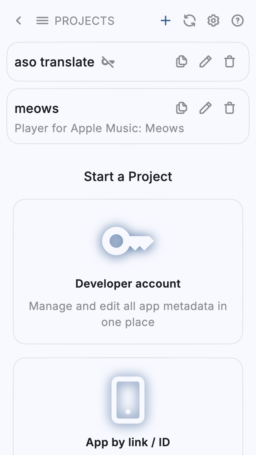The height and width of the screenshot is (455, 256).
Task: Go back using the left chevron arrow
Action: (18, 21)
